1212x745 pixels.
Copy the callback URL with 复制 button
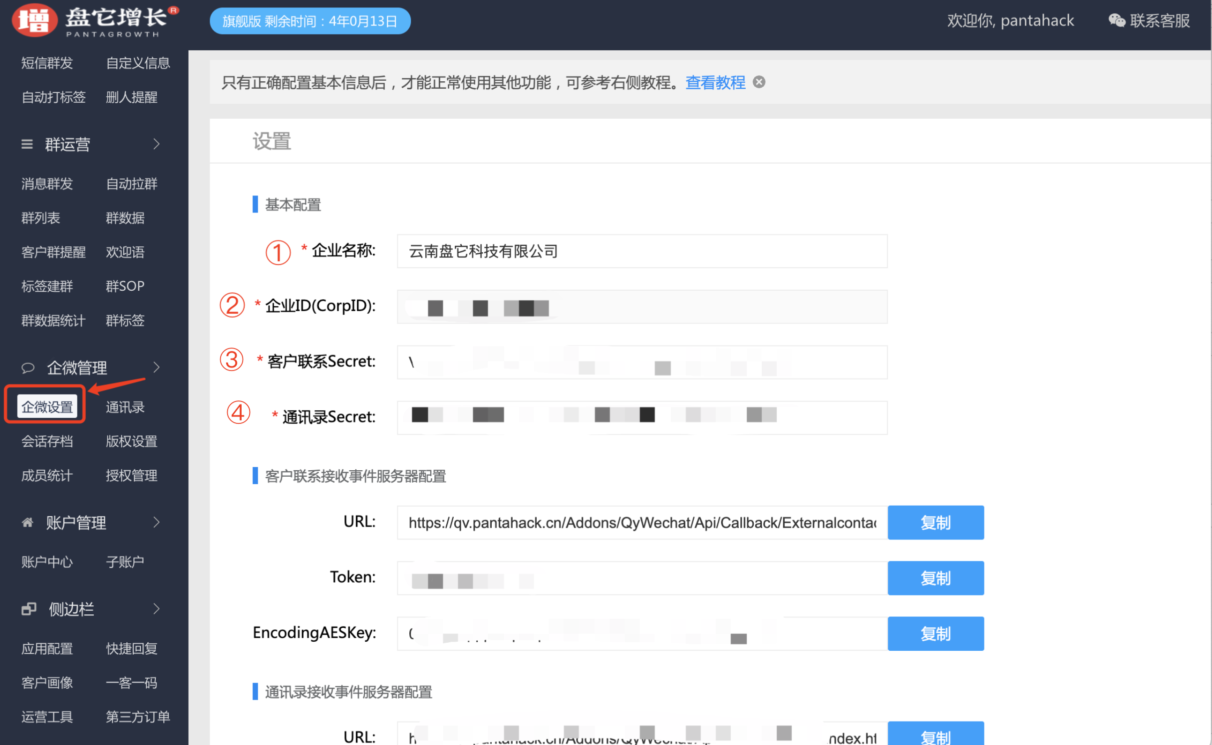tap(935, 523)
